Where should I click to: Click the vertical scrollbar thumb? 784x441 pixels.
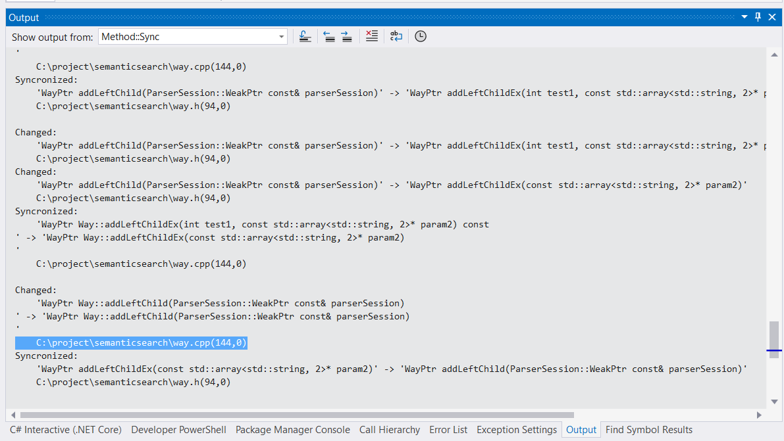tap(774, 338)
